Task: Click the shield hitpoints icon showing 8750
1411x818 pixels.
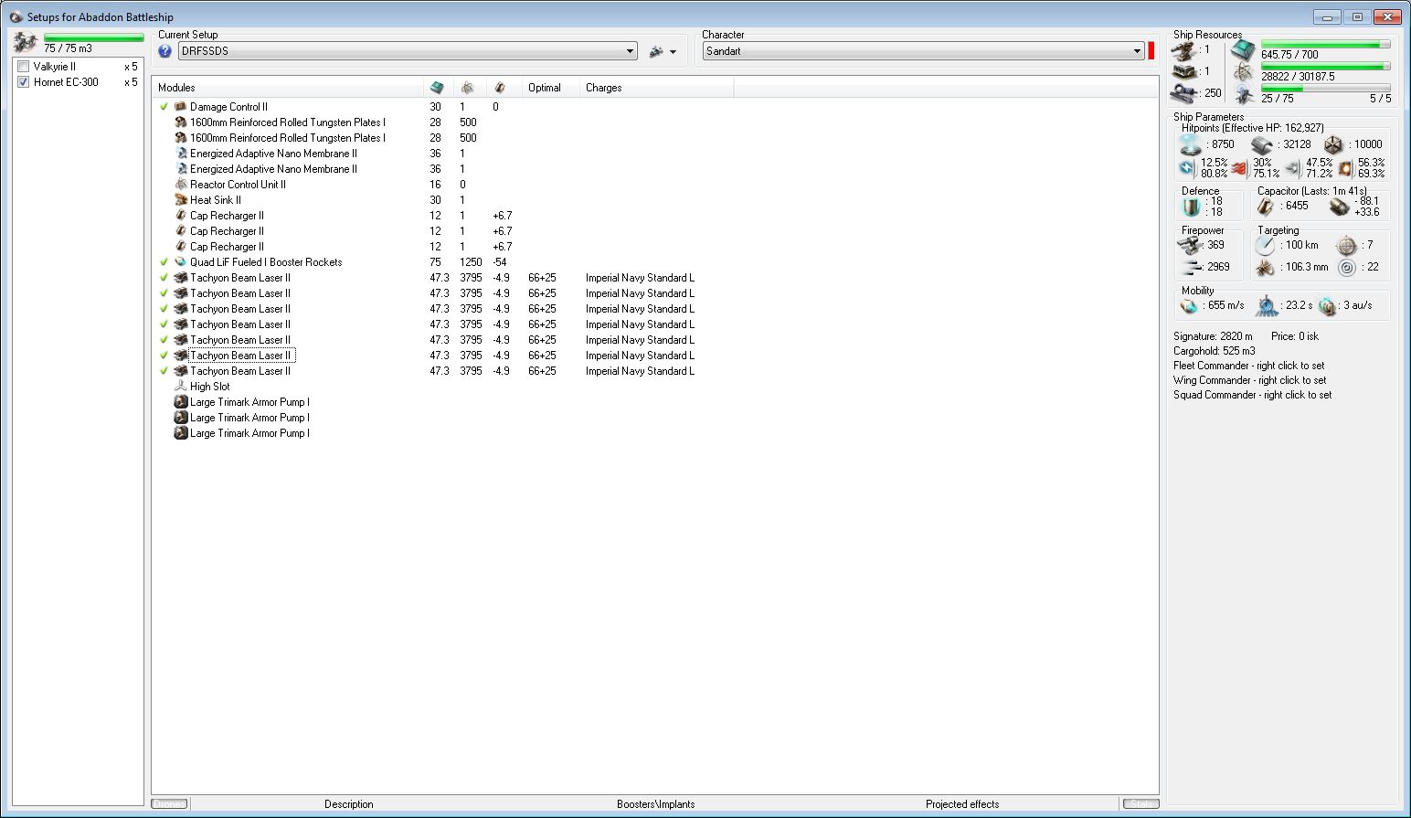Action: click(x=1190, y=144)
